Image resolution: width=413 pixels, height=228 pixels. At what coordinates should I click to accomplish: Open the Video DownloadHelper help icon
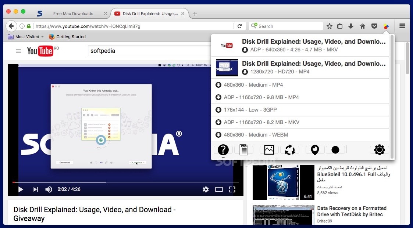point(223,150)
